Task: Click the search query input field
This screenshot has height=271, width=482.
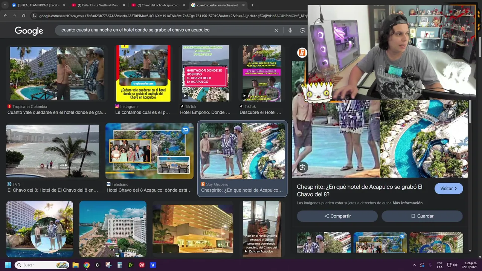Action: tap(166, 30)
